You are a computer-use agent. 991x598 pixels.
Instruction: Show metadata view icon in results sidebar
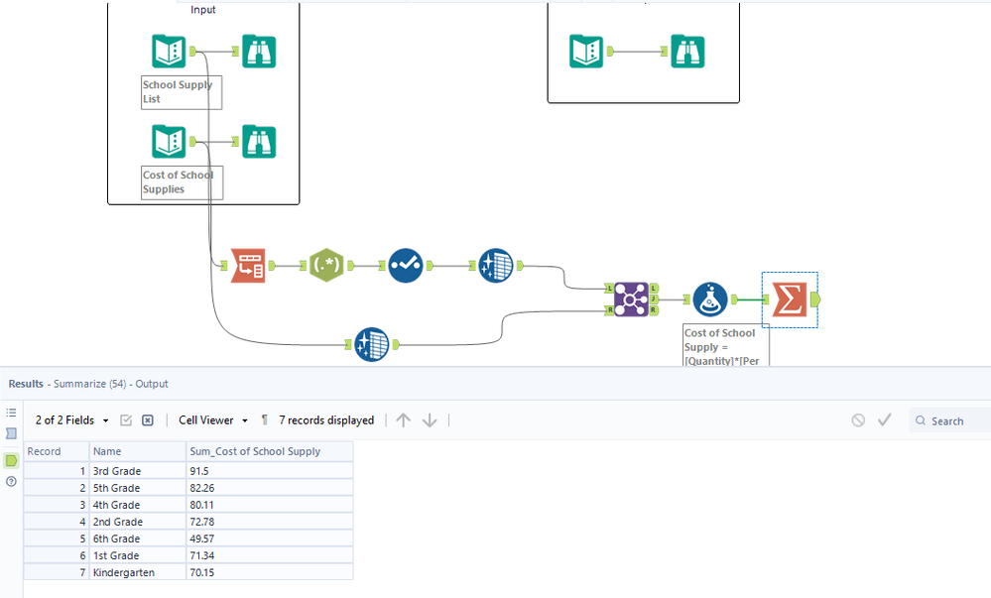[11, 433]
